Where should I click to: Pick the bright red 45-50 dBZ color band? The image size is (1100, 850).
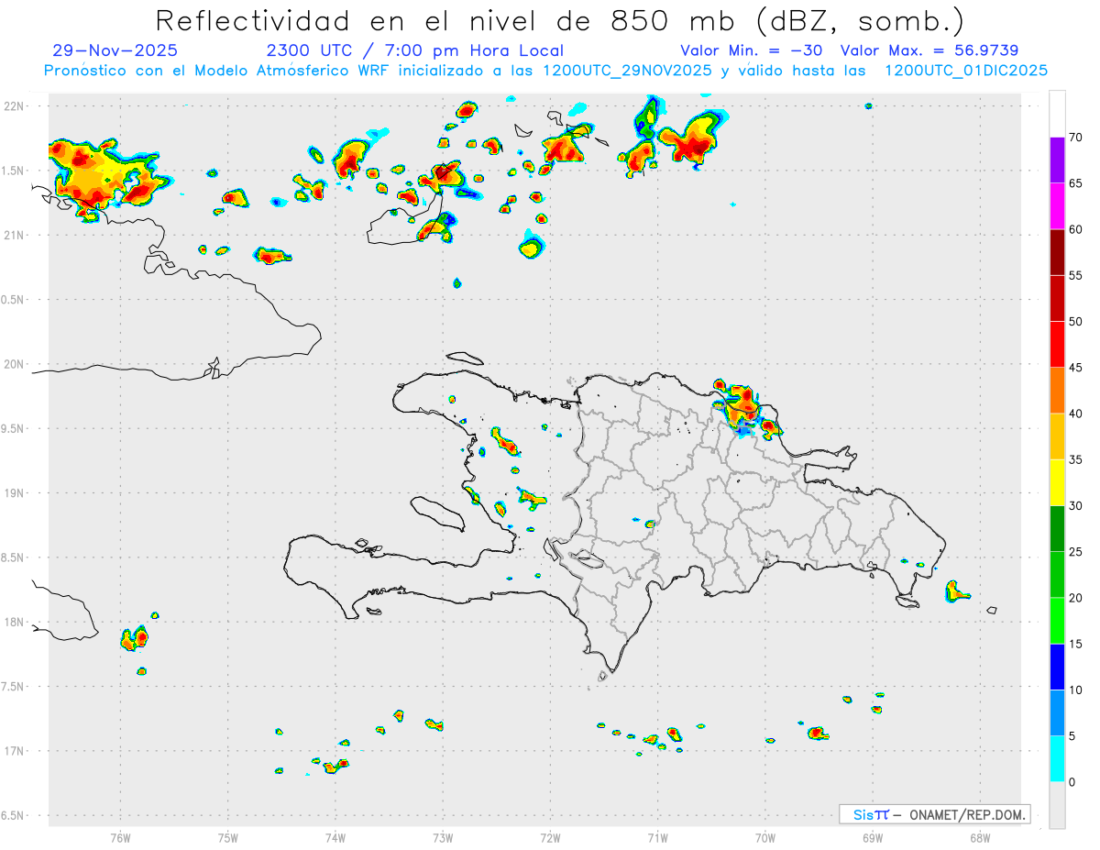pos(1057,345)
